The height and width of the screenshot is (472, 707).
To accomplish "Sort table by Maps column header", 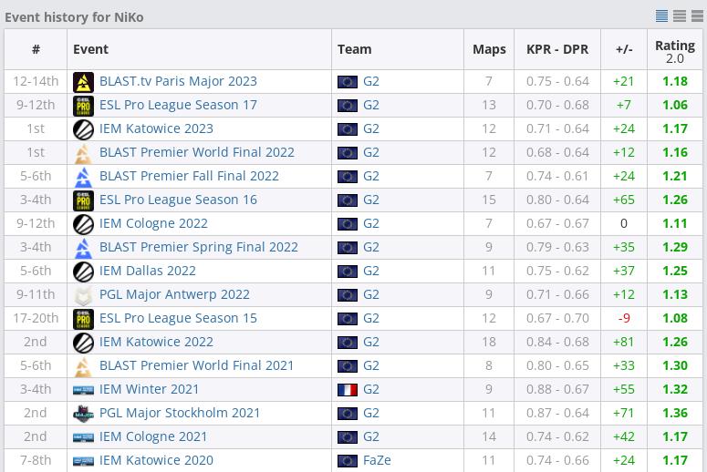I will (489, 49).
